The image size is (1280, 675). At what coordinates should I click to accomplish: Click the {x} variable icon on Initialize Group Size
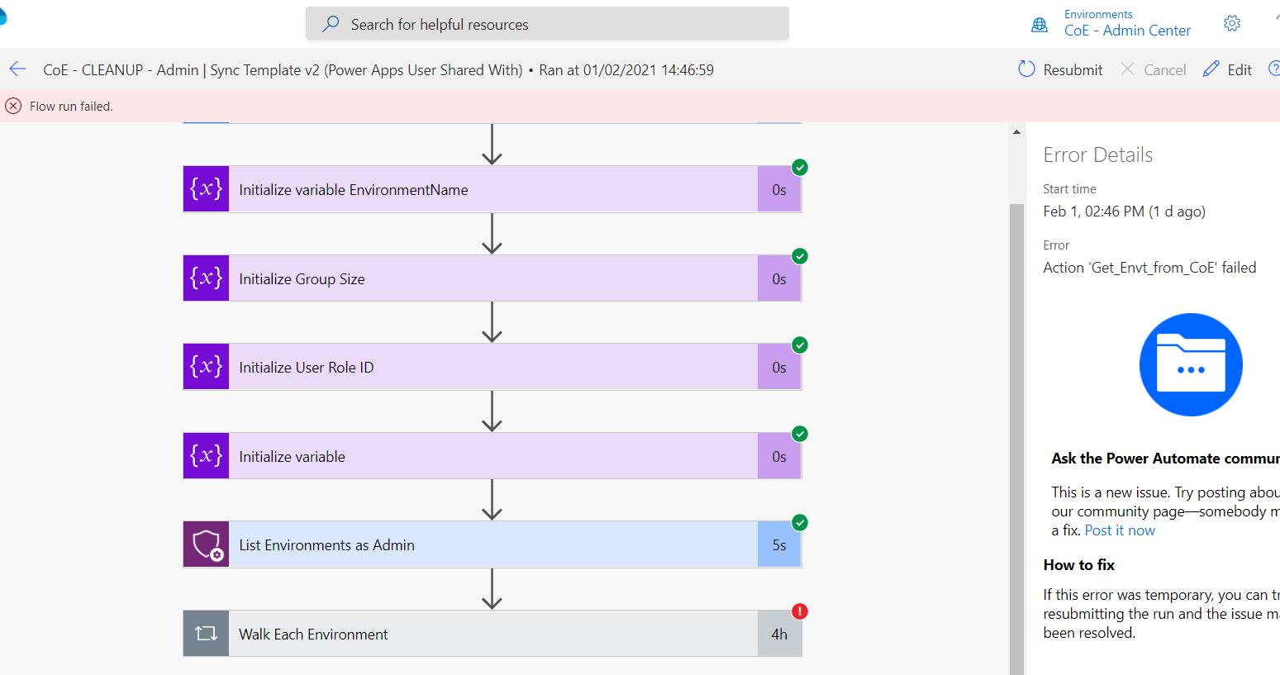(205, 278)
